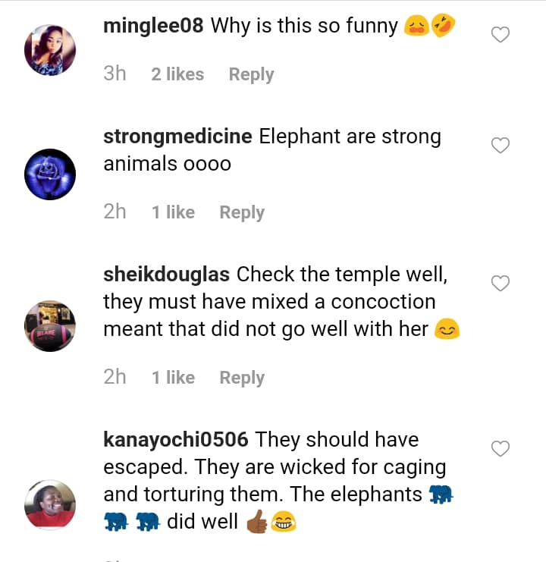Open strongmedicine's blue rose avatar
This screenshot has height=562, width=546.
tap(50, 174)
